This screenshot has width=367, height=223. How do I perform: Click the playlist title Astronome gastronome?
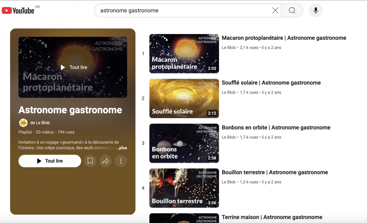pyautogui.click(x=70, y=110)
